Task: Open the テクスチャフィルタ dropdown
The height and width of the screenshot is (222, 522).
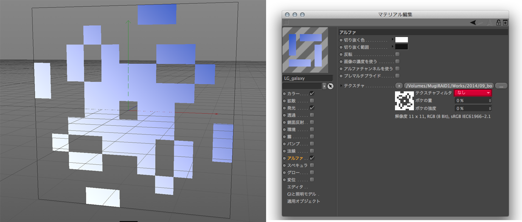Action: [473, 93]
